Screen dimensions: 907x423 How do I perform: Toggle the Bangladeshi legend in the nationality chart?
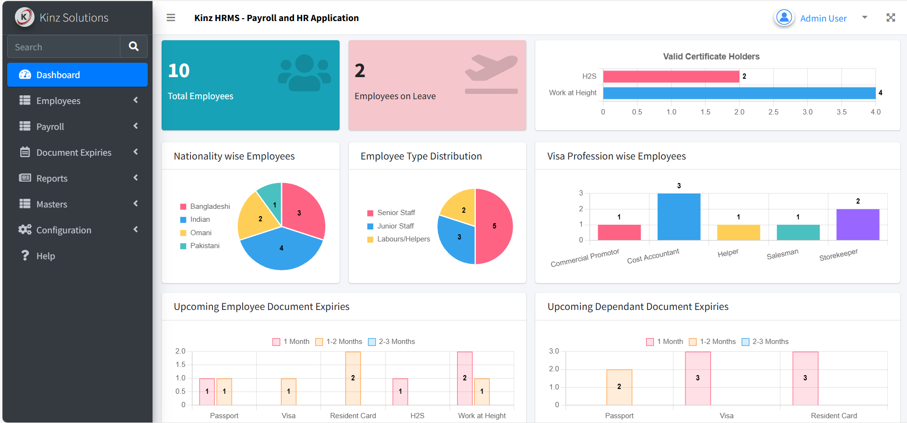point(205,206)
